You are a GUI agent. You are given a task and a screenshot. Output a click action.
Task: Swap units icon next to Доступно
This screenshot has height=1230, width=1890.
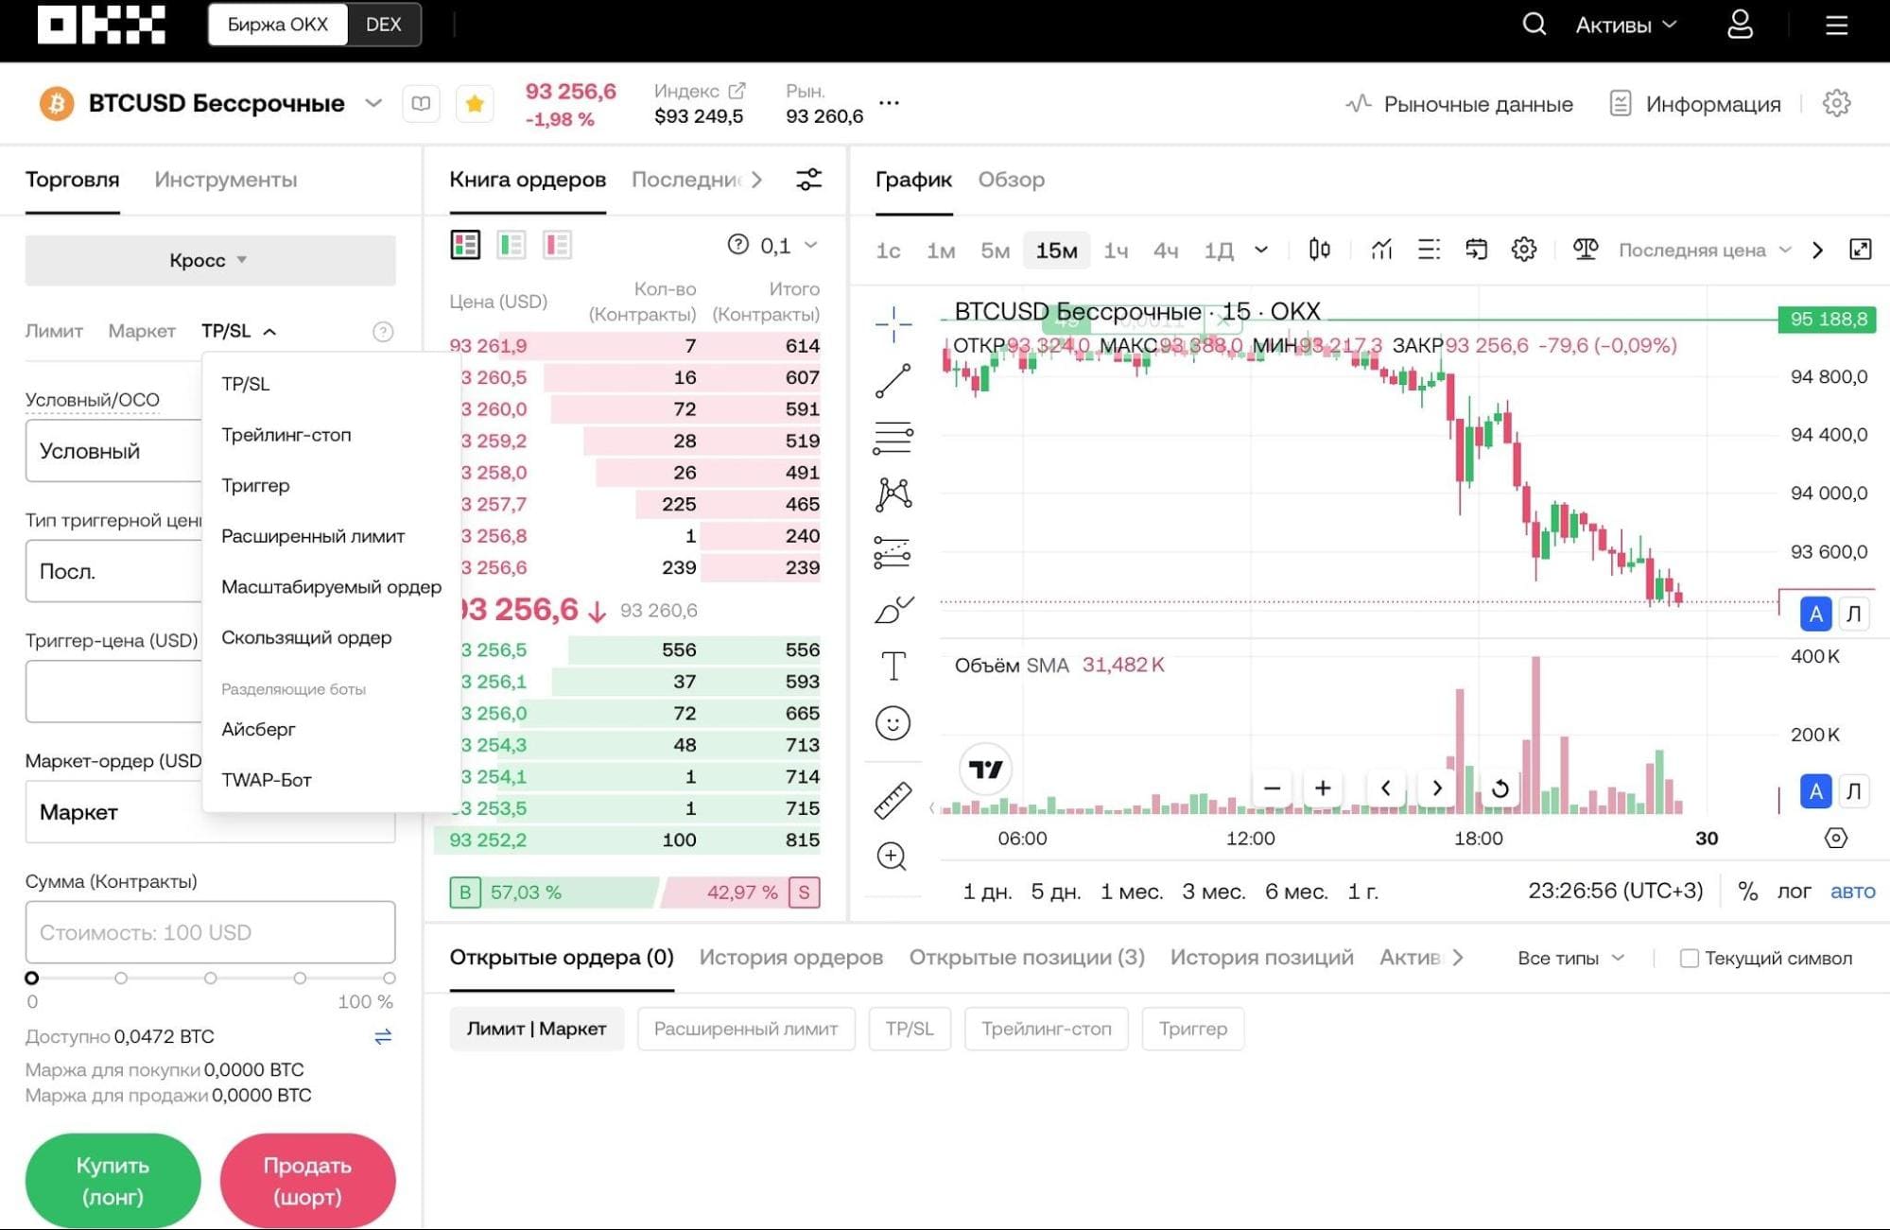(x=383, y=1037)
